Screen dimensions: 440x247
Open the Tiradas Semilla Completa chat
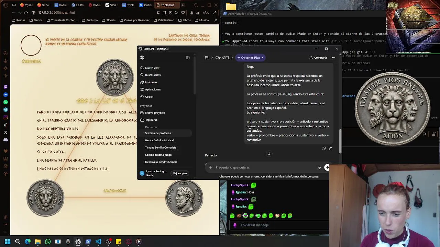pos(161,148)
